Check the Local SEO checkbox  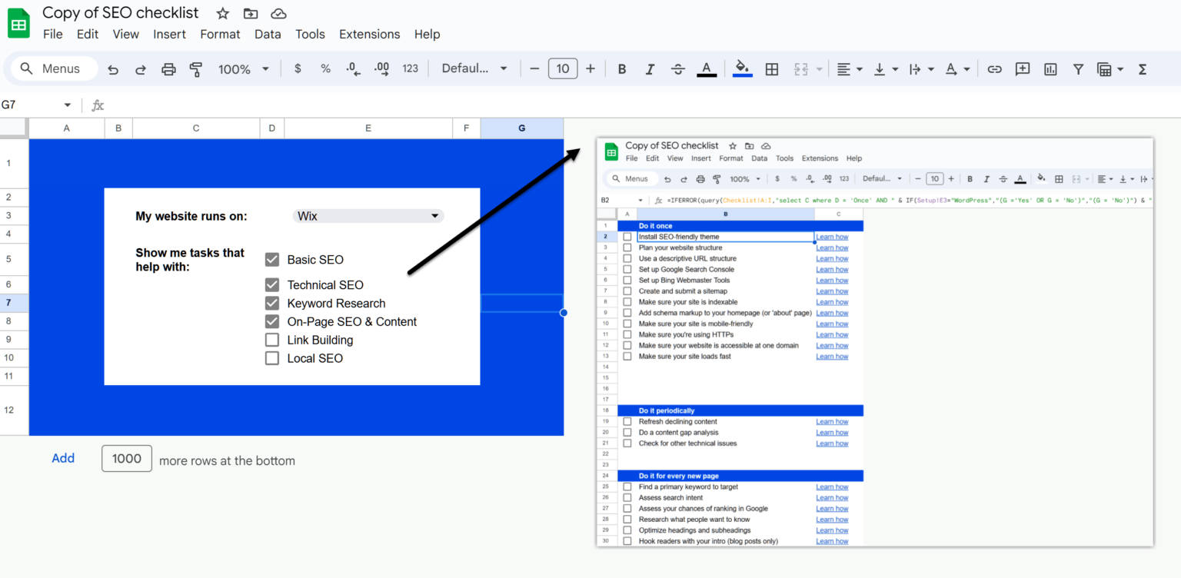(x=271, y=357)
